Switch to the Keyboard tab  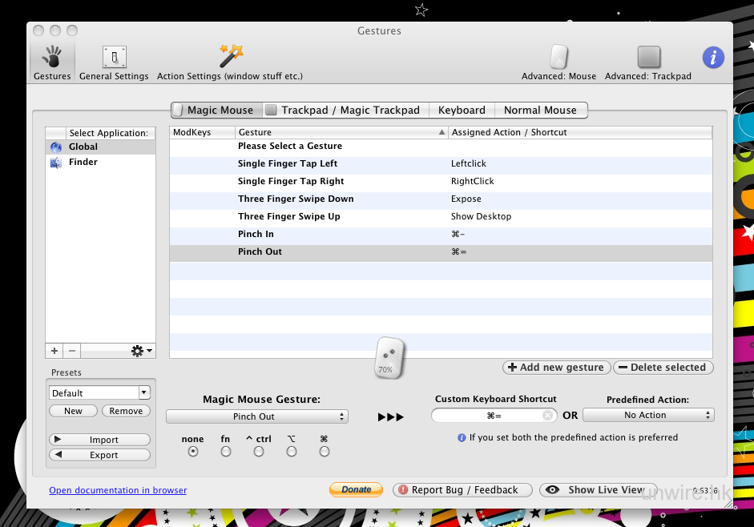pyautogui.click(x=462, y=110)
